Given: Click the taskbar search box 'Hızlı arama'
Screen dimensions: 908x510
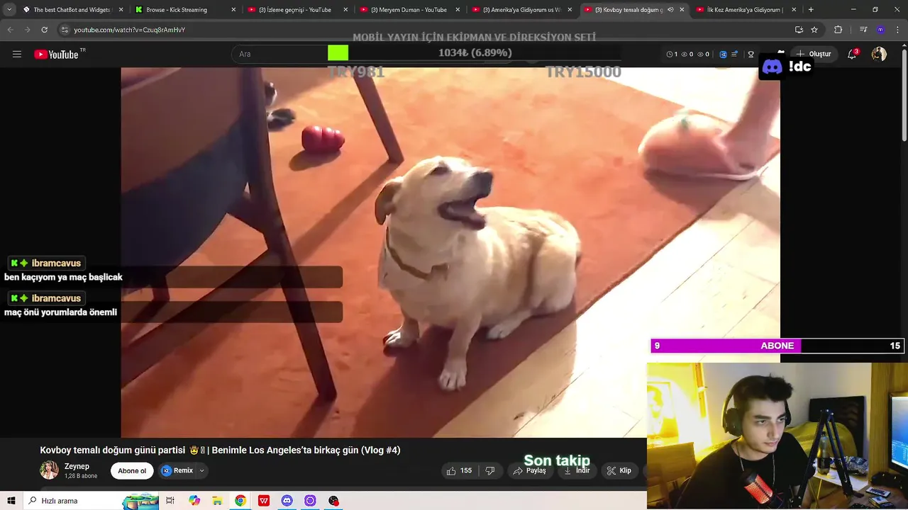Looking at the screenshot, I should (x=91, y=501).
